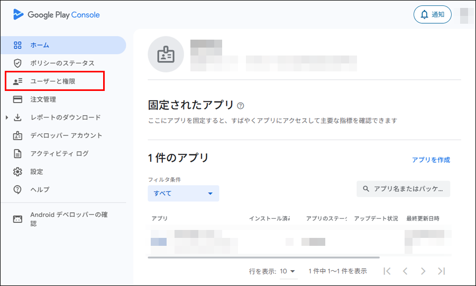Select ホーム in the sidebar
The image size is (476, 286).
tap(63, 45)
